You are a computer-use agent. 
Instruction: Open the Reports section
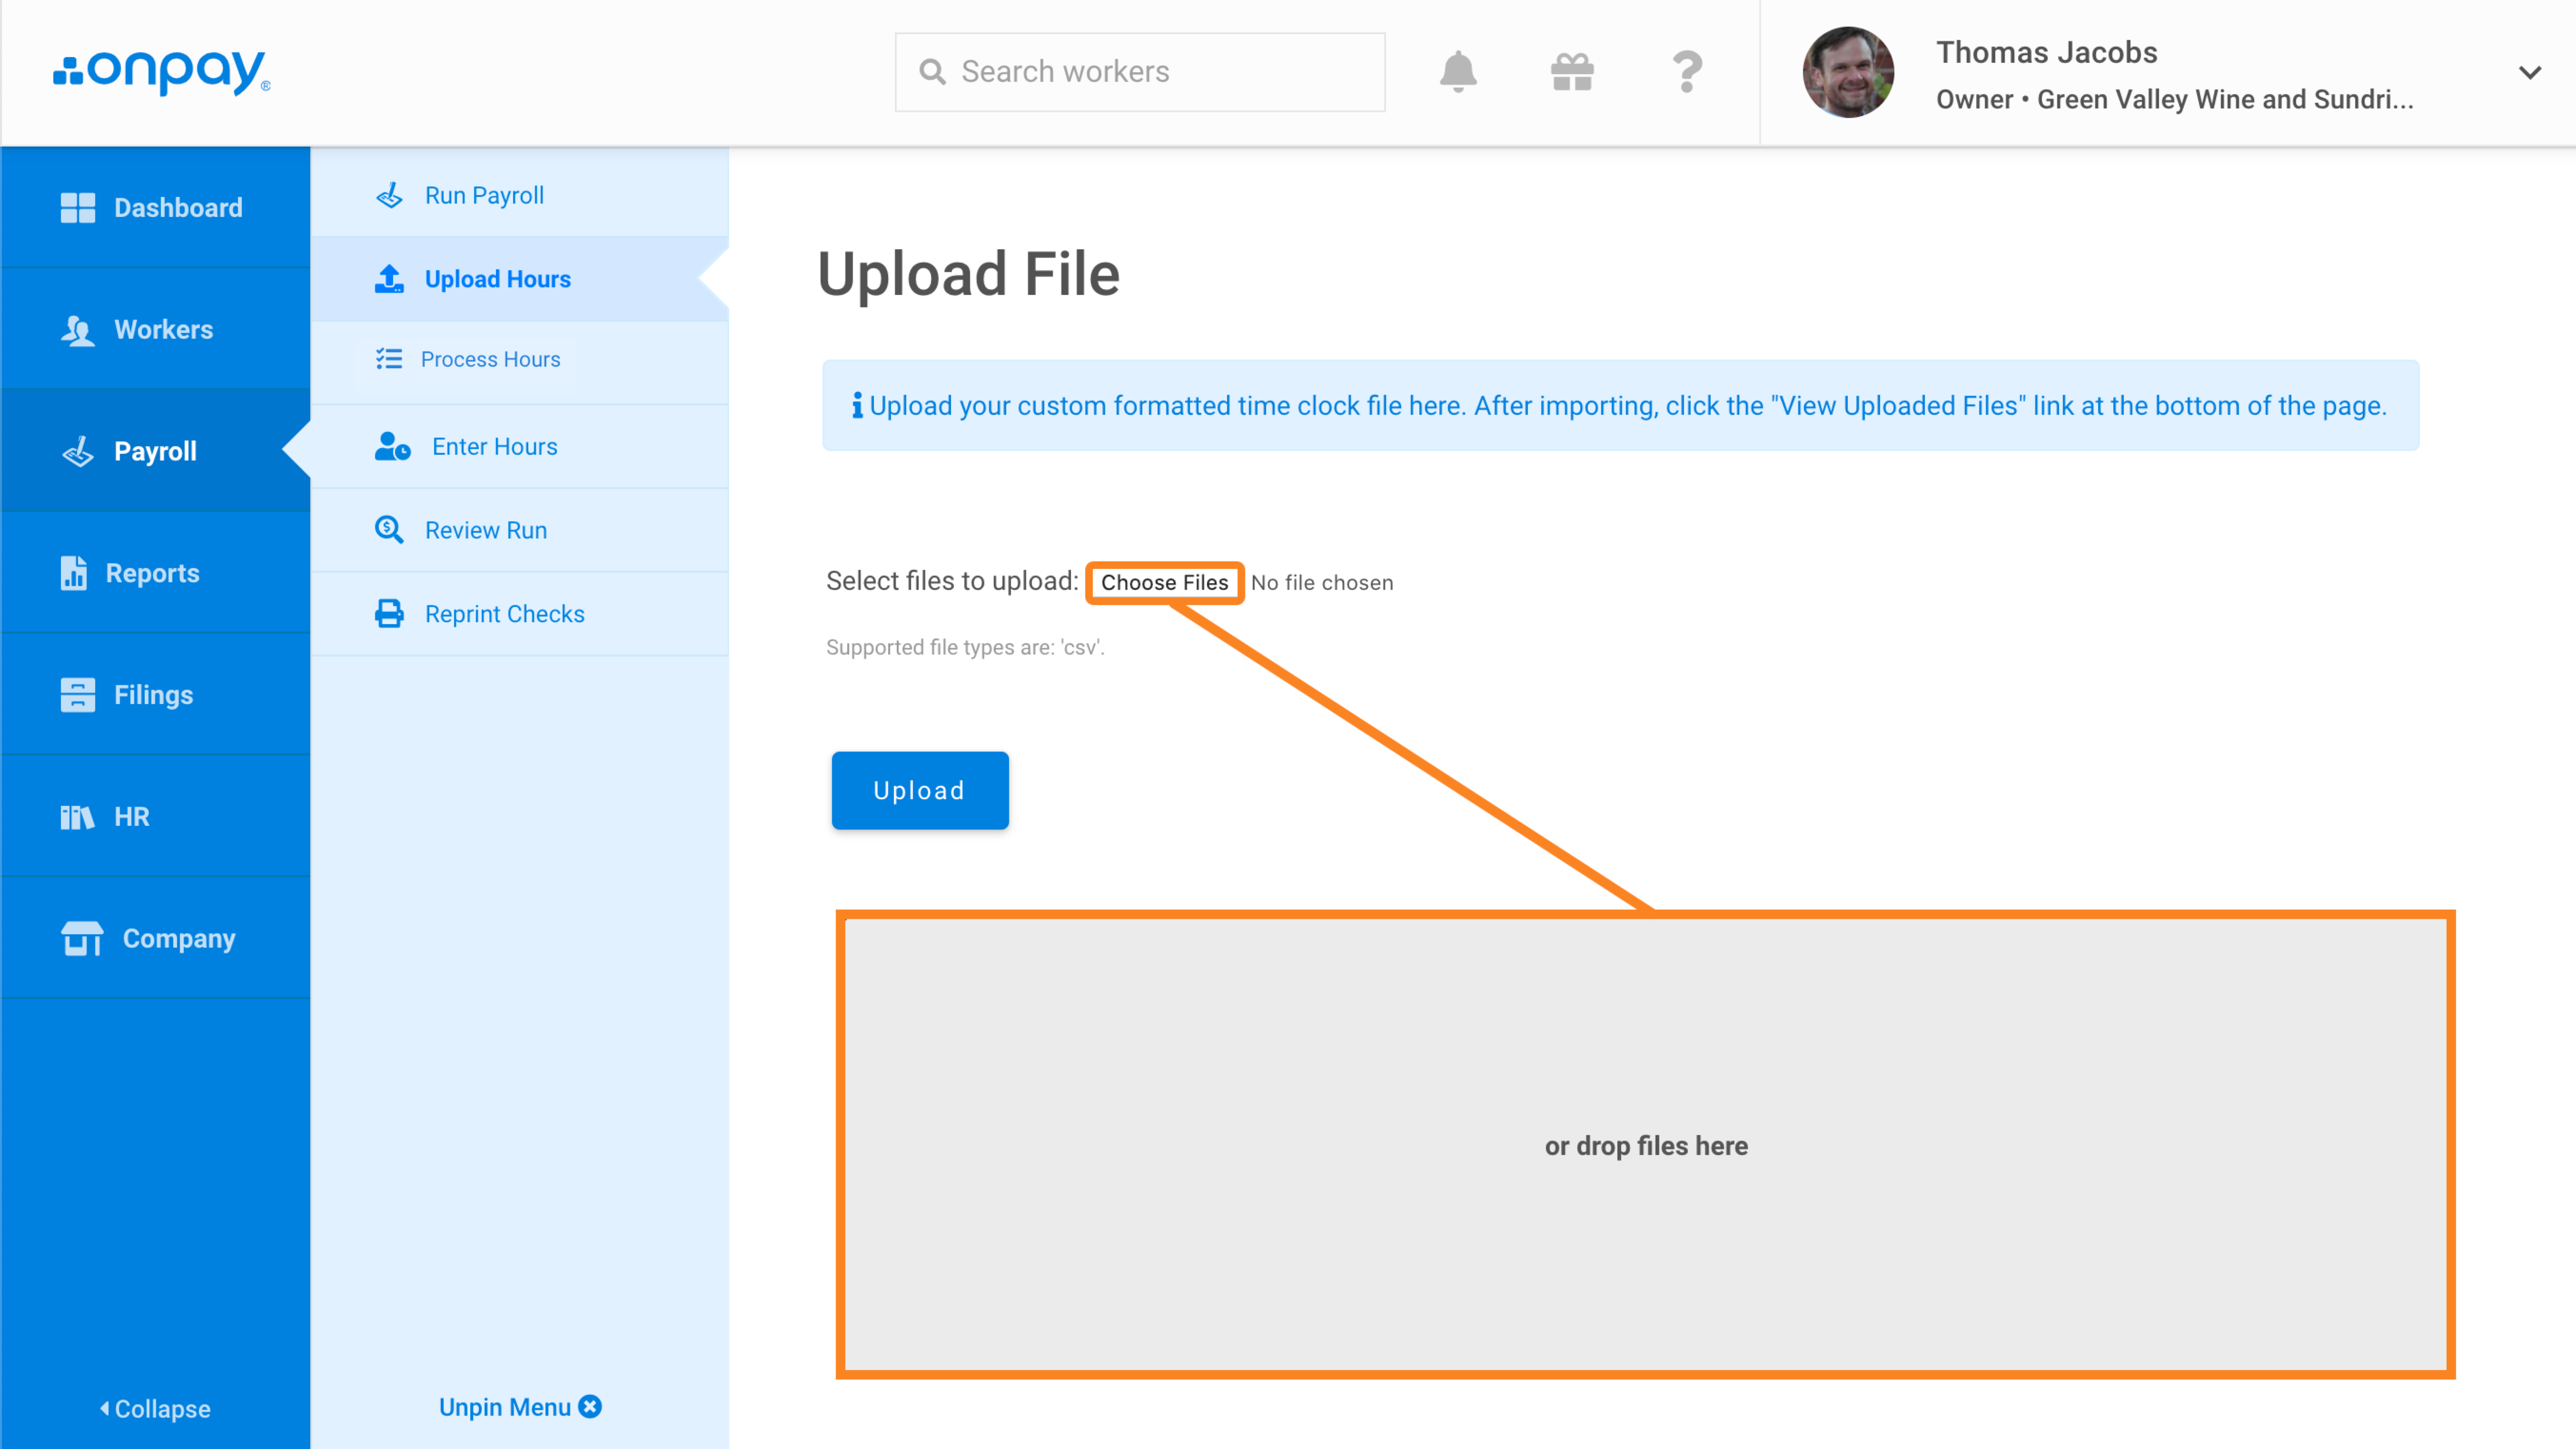[x=155, y=574]
